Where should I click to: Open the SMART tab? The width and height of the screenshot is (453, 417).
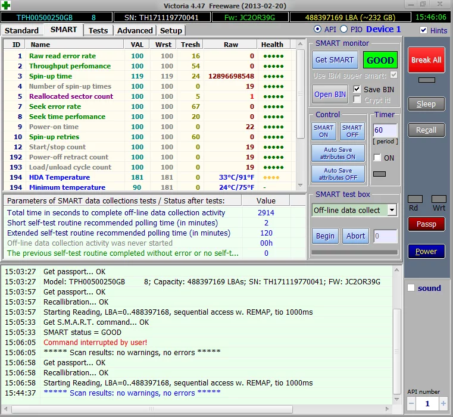point(63,30)
